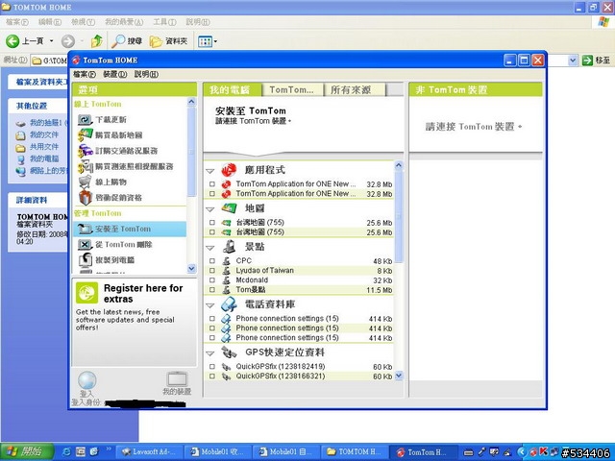This screenshot has height=461, width=615.
Task: Click content list scrollbar up arrow
Action: [399, 165]
